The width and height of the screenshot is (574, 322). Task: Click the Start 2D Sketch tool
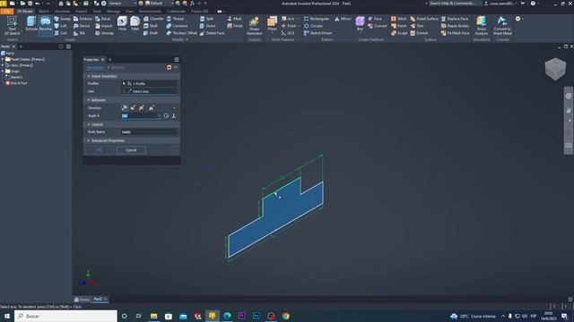(x=12, y=26)
